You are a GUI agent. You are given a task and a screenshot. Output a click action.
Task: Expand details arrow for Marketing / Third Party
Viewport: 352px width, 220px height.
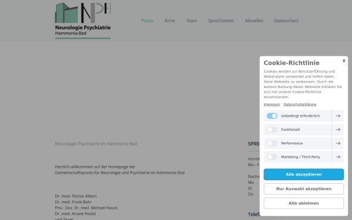338,157
